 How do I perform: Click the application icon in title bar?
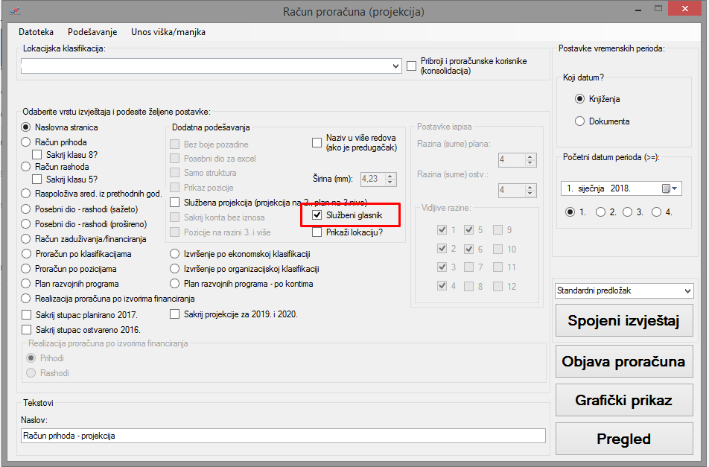click(13, 11)
